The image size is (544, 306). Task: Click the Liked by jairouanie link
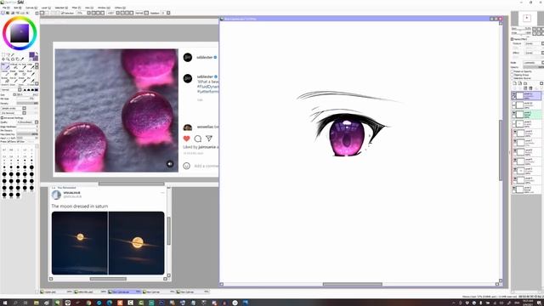coord(201,147)
